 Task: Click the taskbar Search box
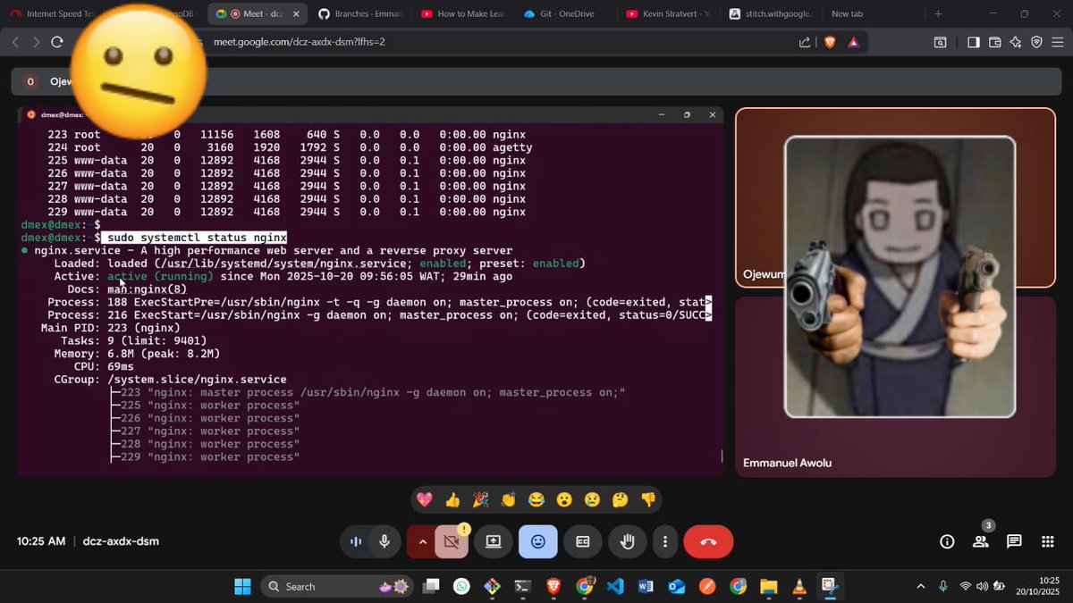click(338, 586)
